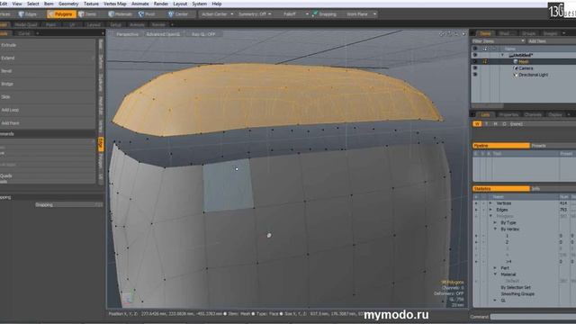Open the Work Plane dropdown

[361, 14]
